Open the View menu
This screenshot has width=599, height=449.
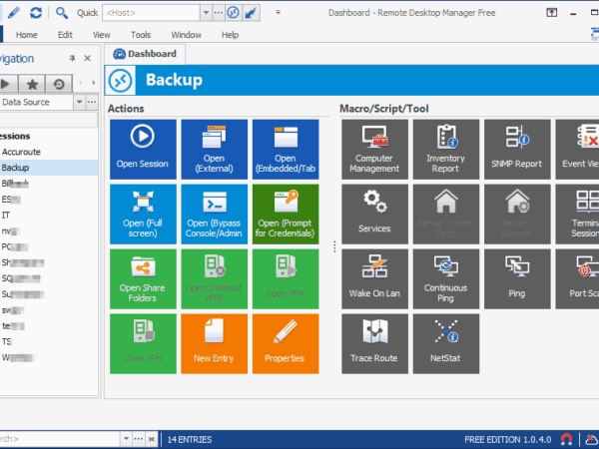(101, 35)
